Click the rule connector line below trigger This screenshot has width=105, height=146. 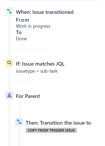(x=9, y=37)
